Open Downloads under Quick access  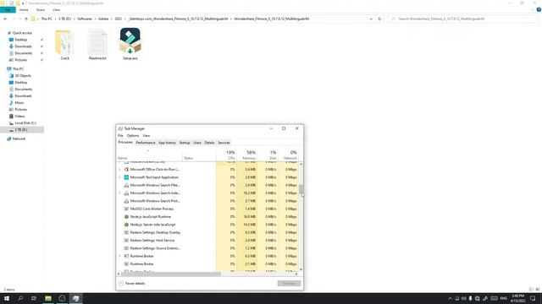(x=23, y=46)
